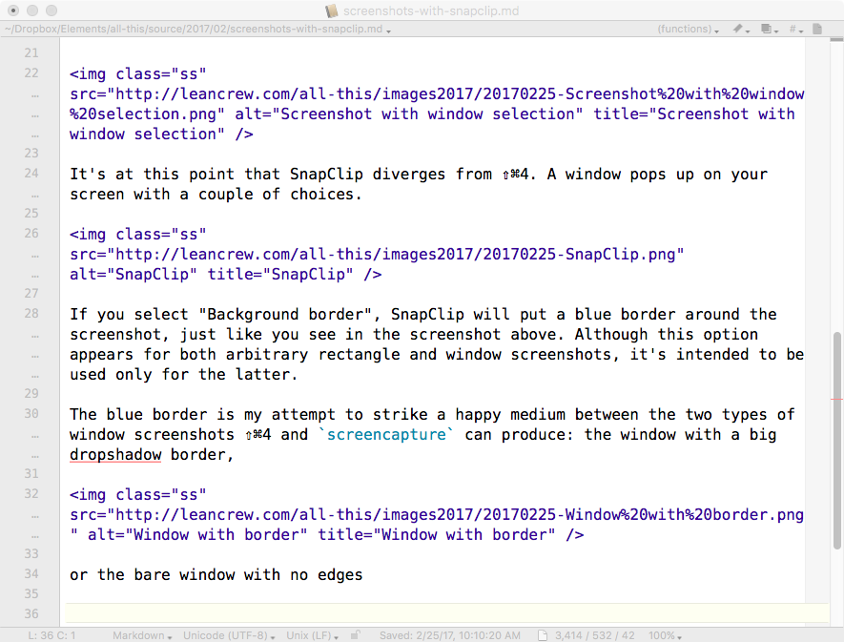Viewport: 844px width, 642px height.
Task: Expand the (functions) popup menu
Action: coord(689,30)
